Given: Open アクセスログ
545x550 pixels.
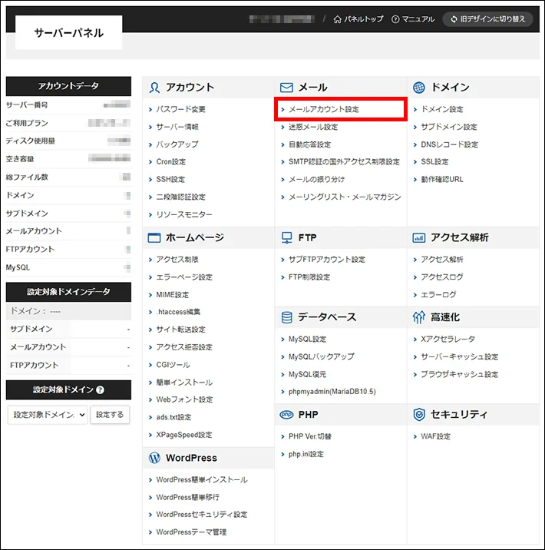Looking at the screenshot, I should pos(441,277).
